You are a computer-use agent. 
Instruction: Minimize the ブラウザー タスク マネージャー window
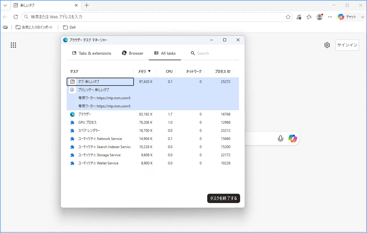[x=212, y=40]
